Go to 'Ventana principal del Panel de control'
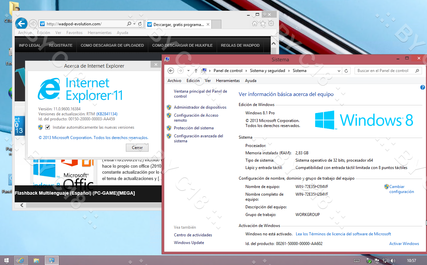The image size is (427, 265). click(200, 94)
